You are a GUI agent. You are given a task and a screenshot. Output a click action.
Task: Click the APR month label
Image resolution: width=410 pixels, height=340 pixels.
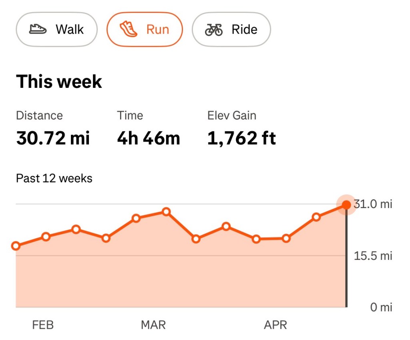point(275,325)
